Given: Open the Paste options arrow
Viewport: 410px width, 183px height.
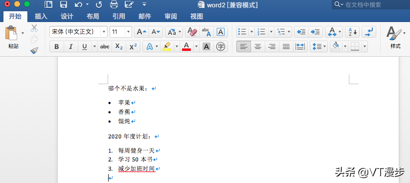Looking at the screenshot, I should pyautogui.click(x=23, y=33).
